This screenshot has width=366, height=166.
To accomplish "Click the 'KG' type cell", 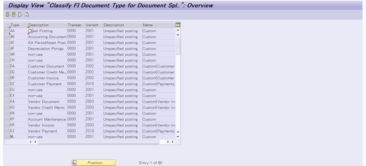I will point(19,107).
